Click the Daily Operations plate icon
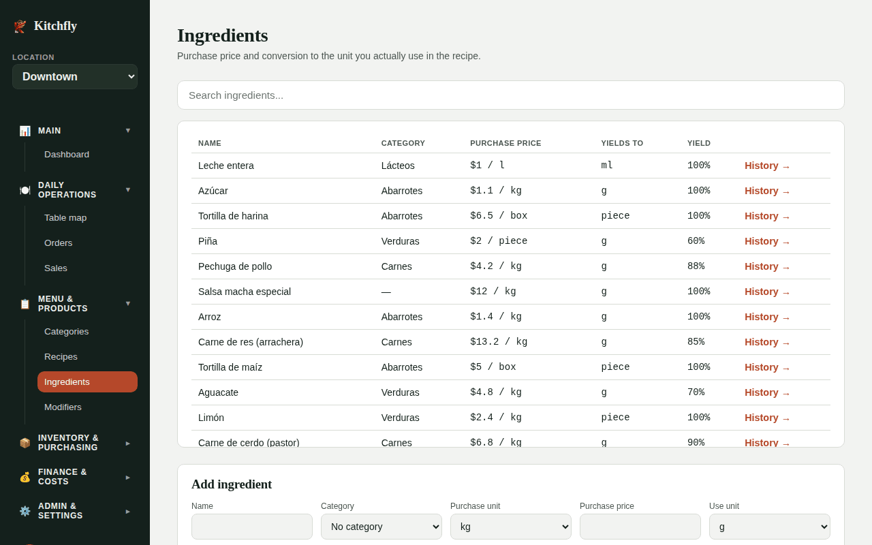Image resolution: width=872 pixels, height=545 pixels. pyautogui.click(x=25, y=190)
